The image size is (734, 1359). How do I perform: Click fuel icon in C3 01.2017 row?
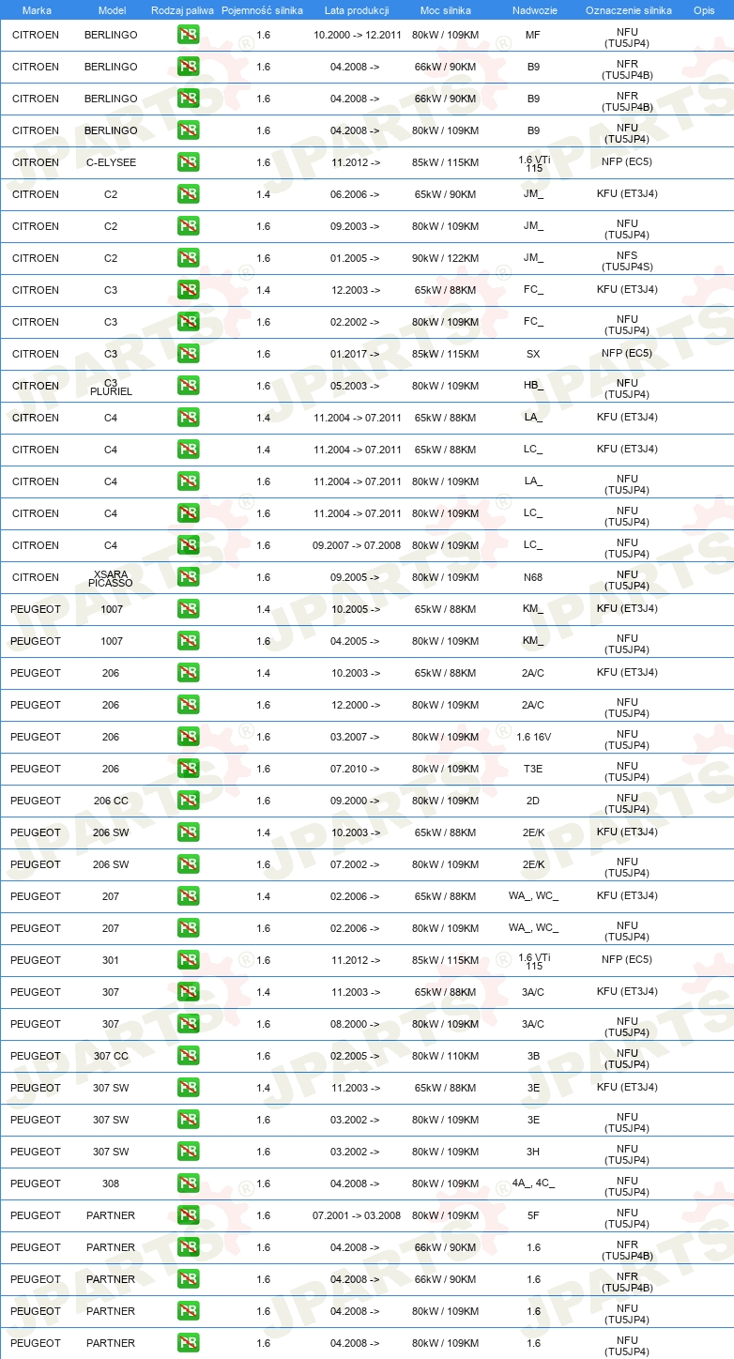pyautogui.click(x=188, y=354)
